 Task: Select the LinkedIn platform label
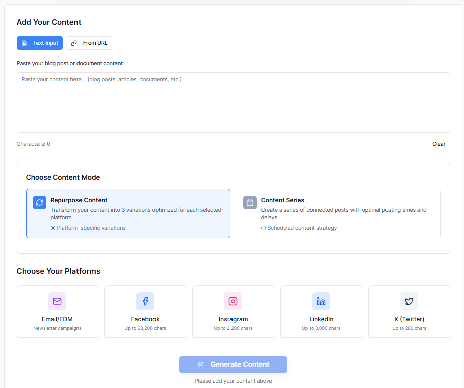coord(321,319)
